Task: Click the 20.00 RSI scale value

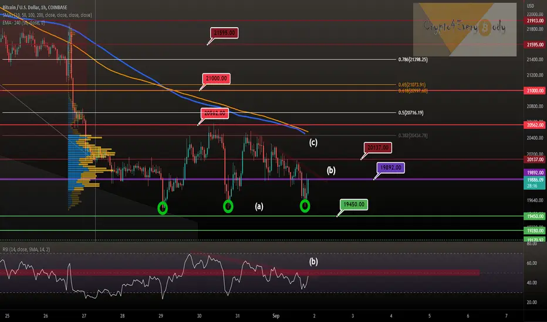Action: (532, 302)
